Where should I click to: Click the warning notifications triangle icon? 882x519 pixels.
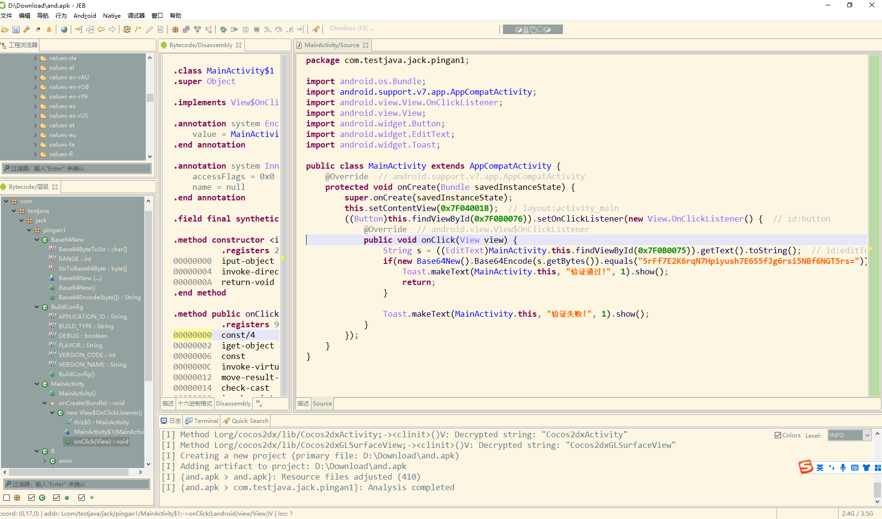(49, 29)
